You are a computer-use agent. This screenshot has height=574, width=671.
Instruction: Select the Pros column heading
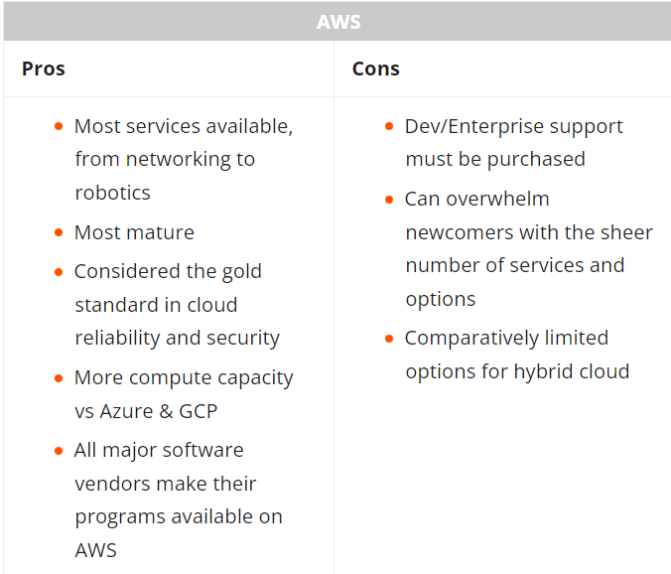point(44,69)
